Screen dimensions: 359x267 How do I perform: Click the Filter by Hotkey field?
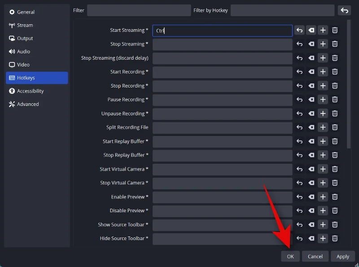pyautogui.click(x=282, y=10)
